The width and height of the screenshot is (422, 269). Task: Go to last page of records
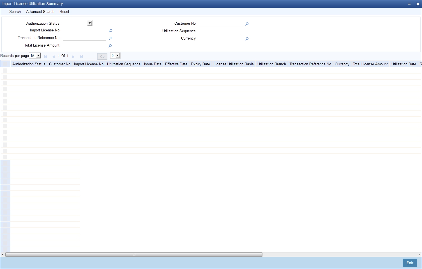(81, 57)
